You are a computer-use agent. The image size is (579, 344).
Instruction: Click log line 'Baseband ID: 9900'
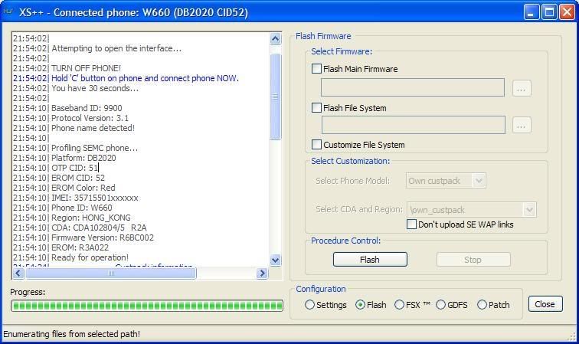coord(87,108)
